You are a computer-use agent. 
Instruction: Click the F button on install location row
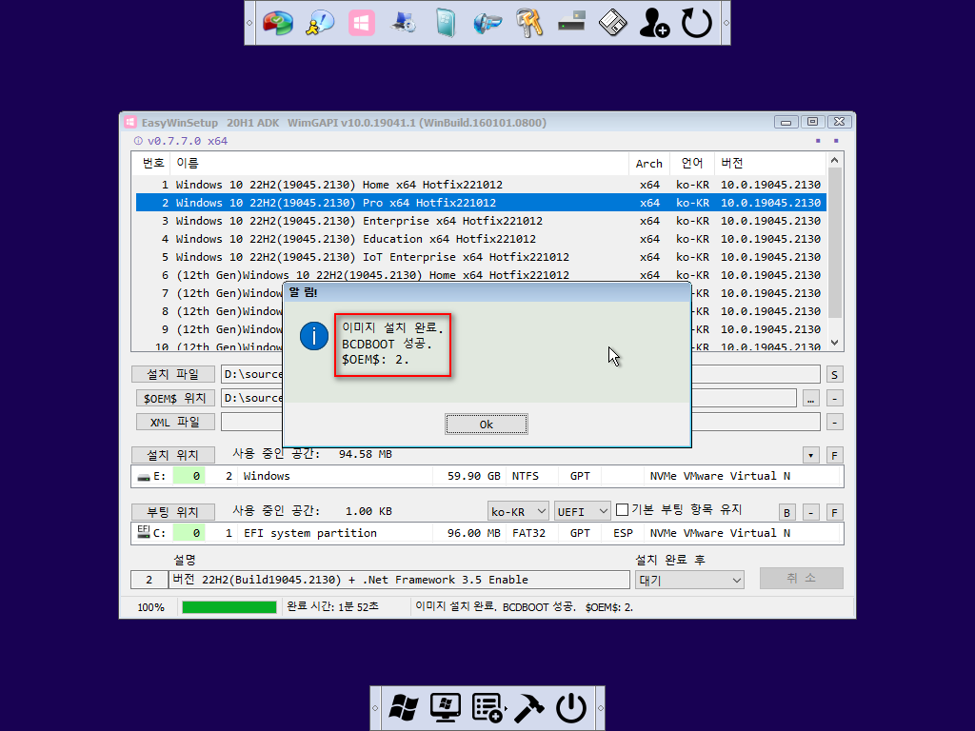pos(834,456)
